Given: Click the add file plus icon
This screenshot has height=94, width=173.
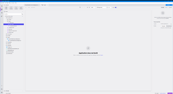Looking at the screenshot, I should point(22,16).
